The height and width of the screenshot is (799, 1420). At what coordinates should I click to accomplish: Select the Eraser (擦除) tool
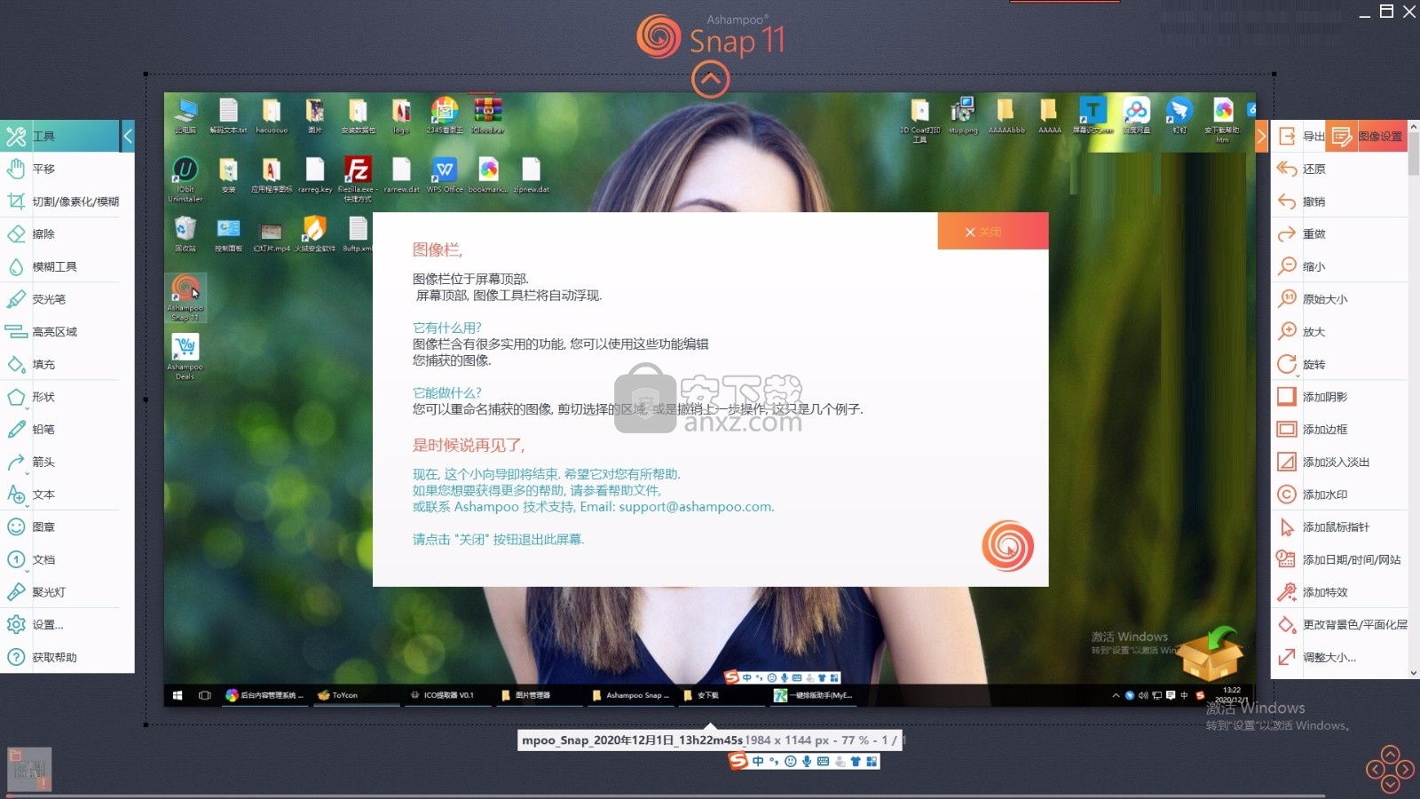click(x=59, y=234)
